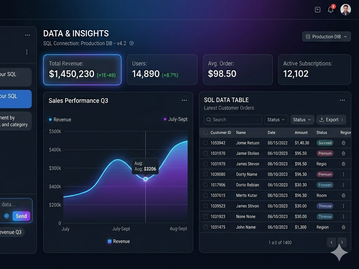This screenshot has height=269, width=359.
Task: Open row menu for James Stivon
Action: coord(344,206)
